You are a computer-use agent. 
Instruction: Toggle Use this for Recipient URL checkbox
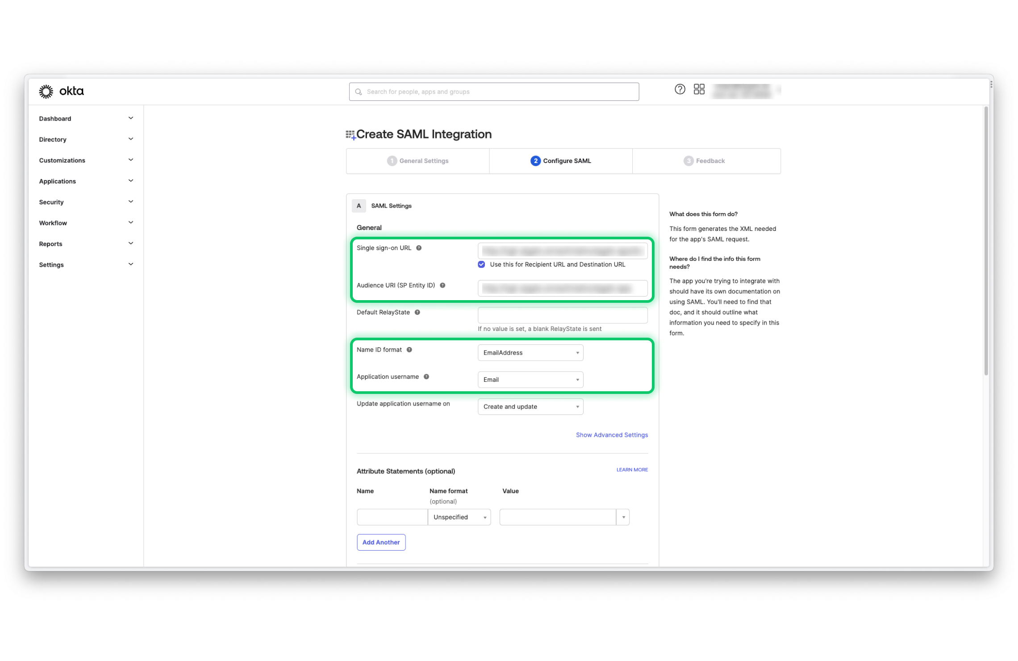pos(481,264)
